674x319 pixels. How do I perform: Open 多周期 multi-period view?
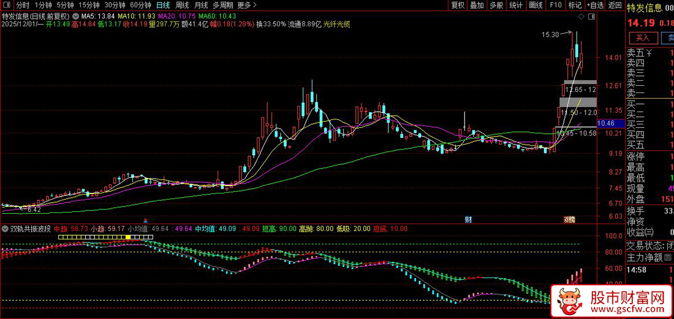[223, 5]
